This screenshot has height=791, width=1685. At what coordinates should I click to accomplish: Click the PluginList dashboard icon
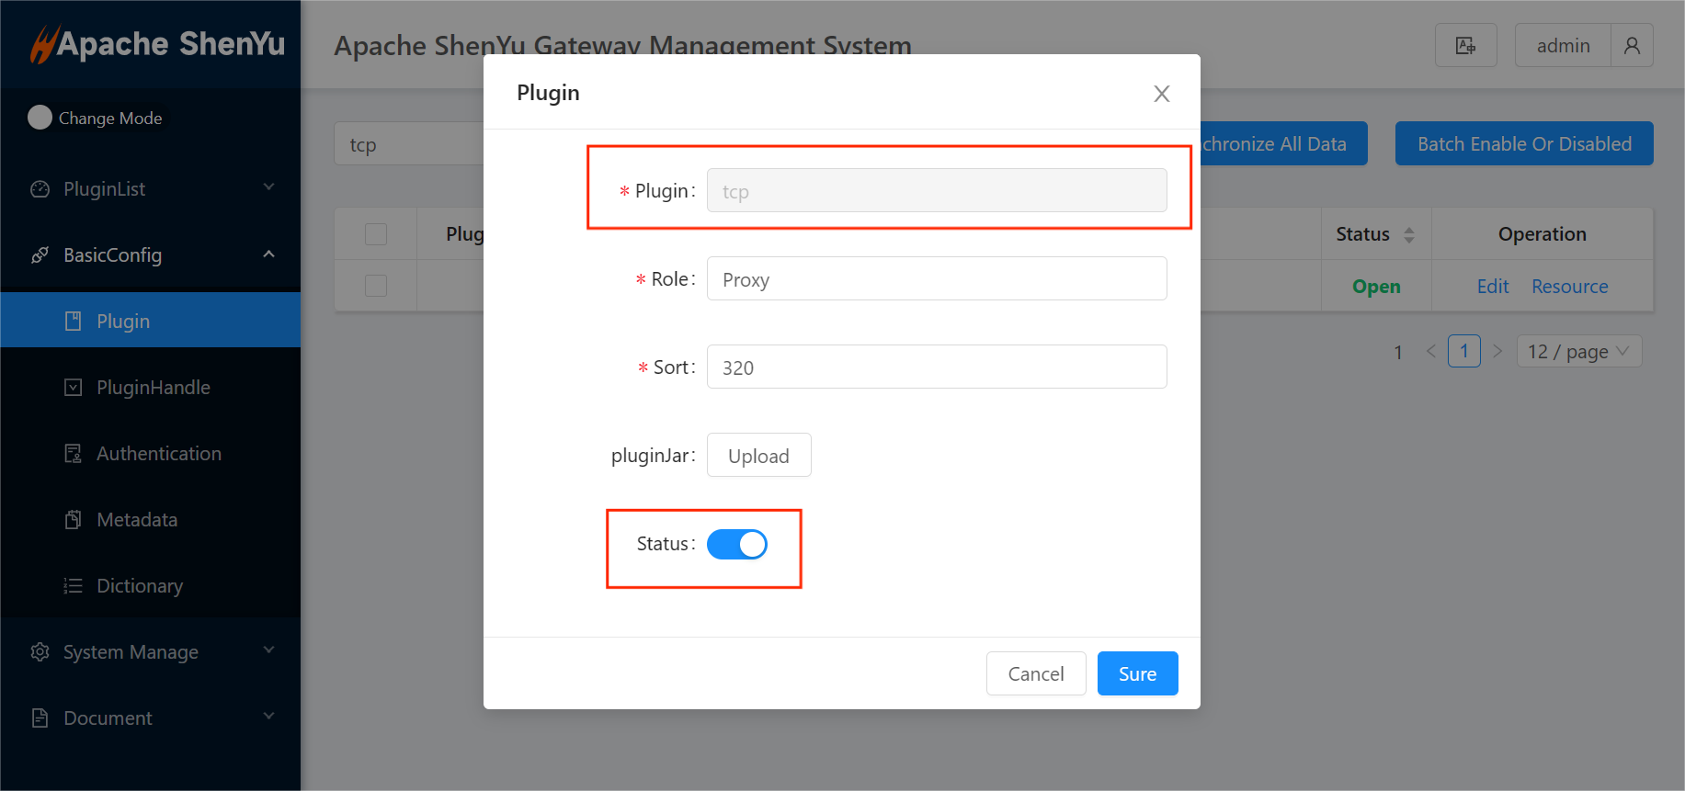[40, 189]
